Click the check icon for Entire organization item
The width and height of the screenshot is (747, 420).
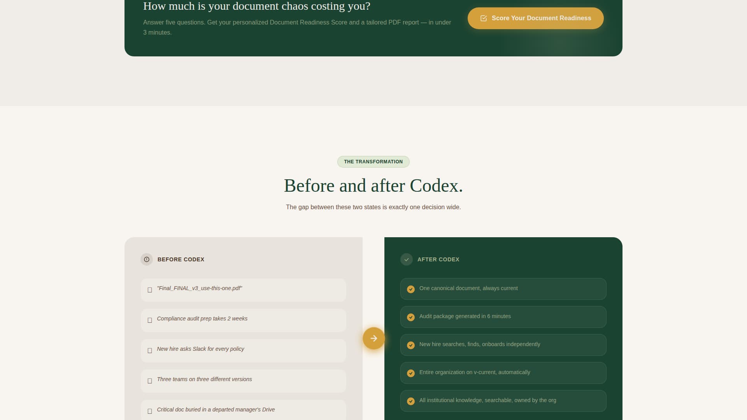click(411, 373)
